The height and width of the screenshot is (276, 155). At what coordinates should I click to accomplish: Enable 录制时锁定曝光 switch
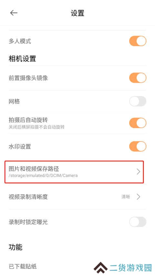click(x=138, y=222)
